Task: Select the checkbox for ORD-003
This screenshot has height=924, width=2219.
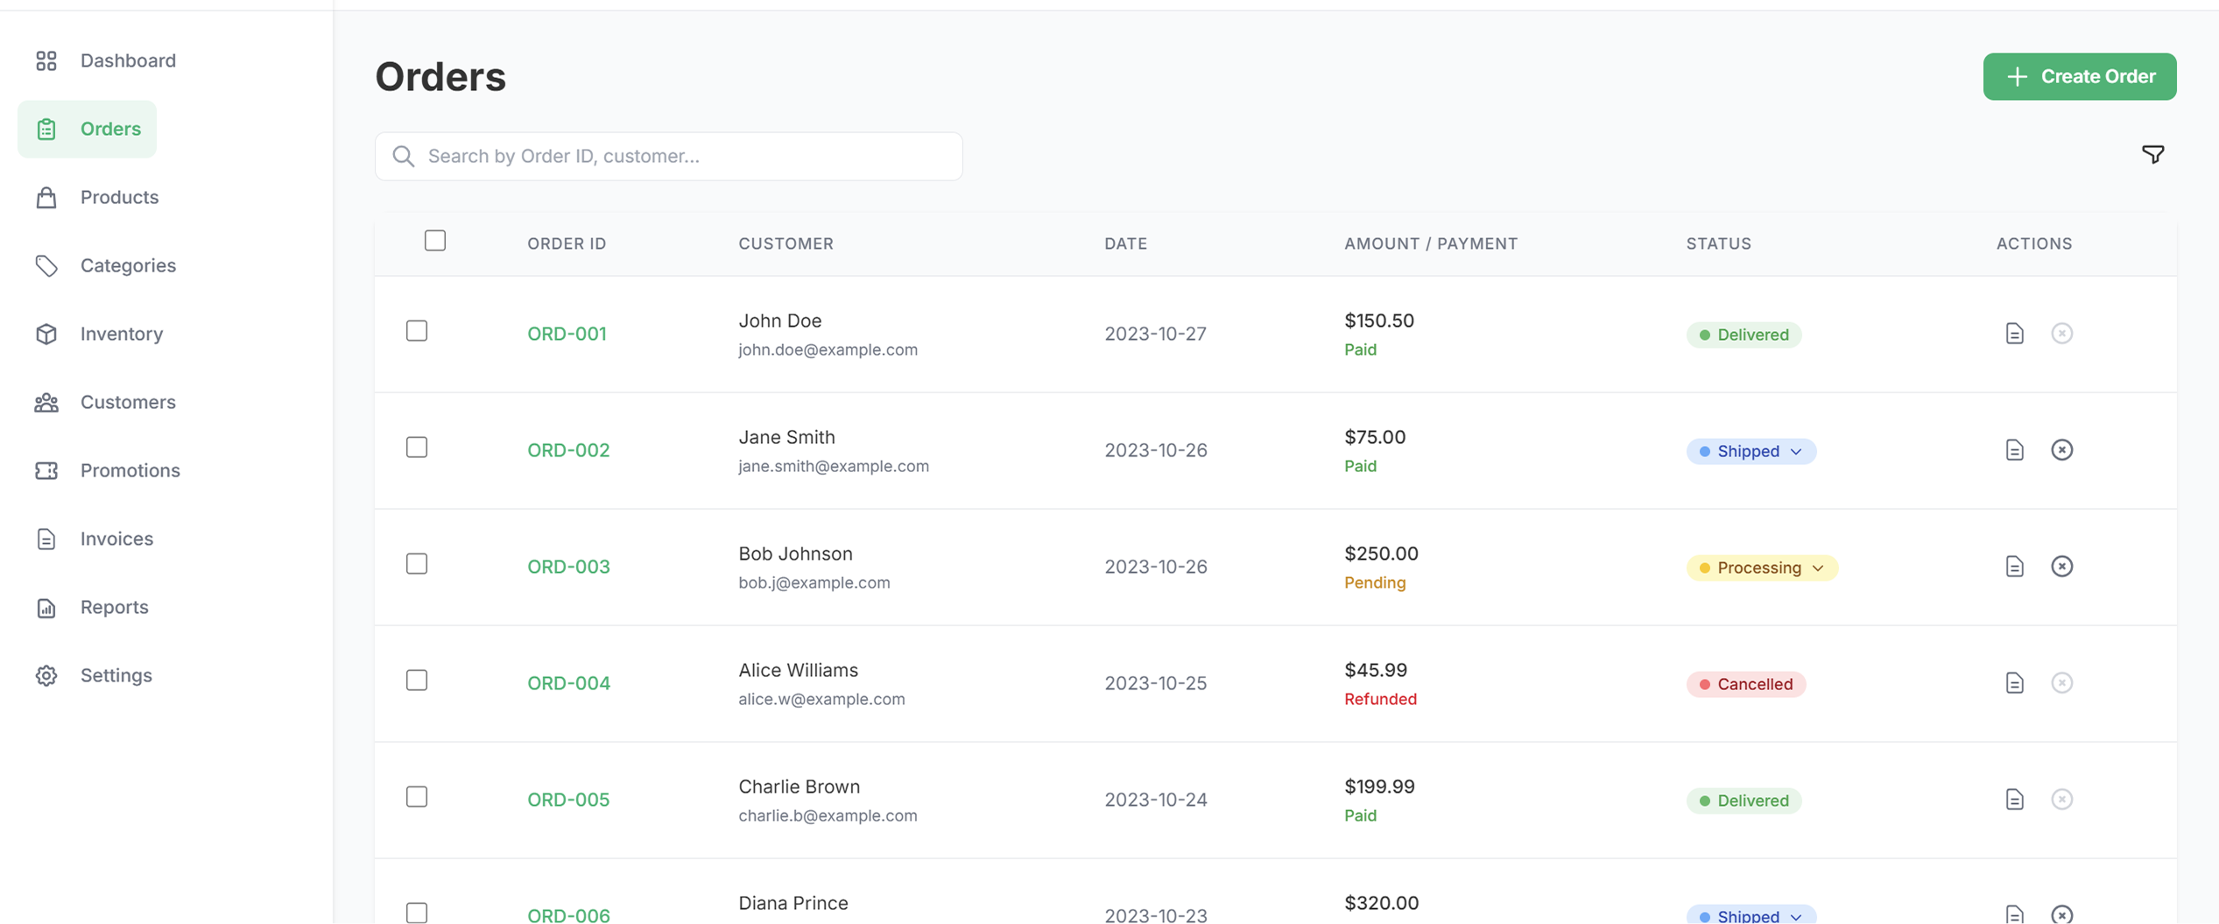Action: [x=417, y=564]
